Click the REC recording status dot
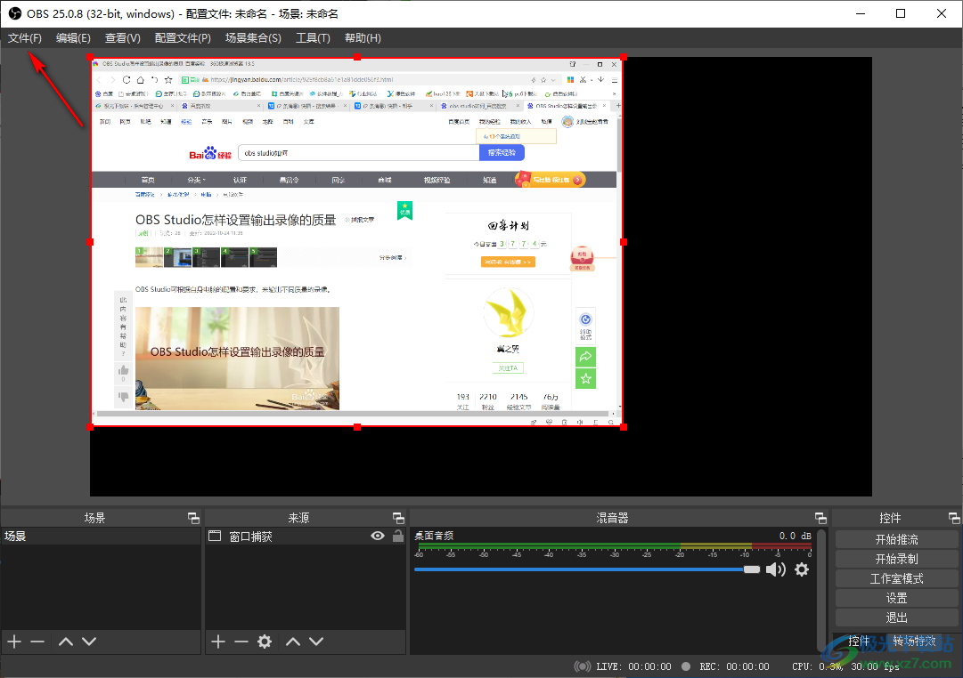This screenshot has height=678, width=963. (x=686, y=666)
